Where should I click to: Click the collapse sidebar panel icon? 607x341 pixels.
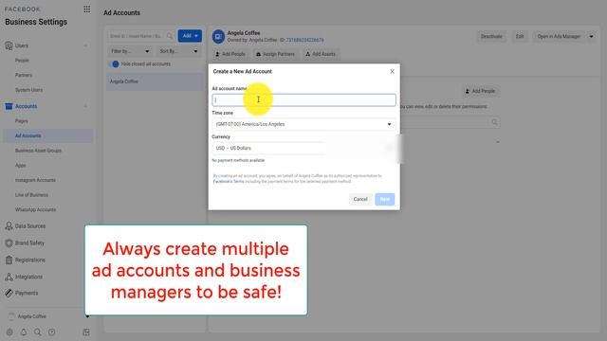[86, 332]
